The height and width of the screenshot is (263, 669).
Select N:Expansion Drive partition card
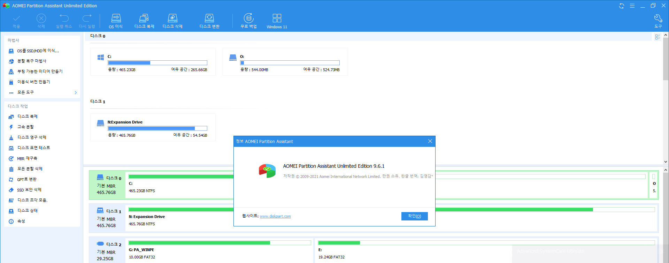pos(153,127)
